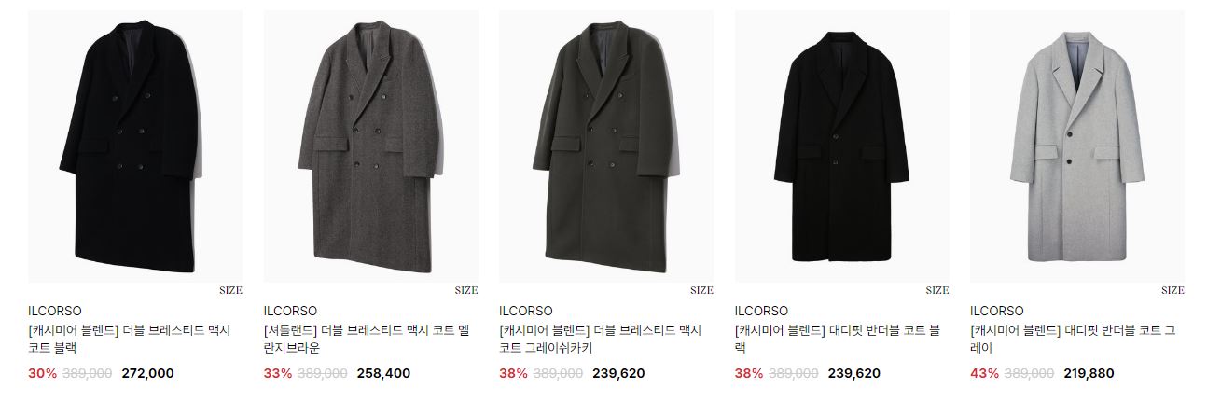Open title link for 맥시 코트 멜란지브라운
The image size is (1207, 417).
(365, 340)
